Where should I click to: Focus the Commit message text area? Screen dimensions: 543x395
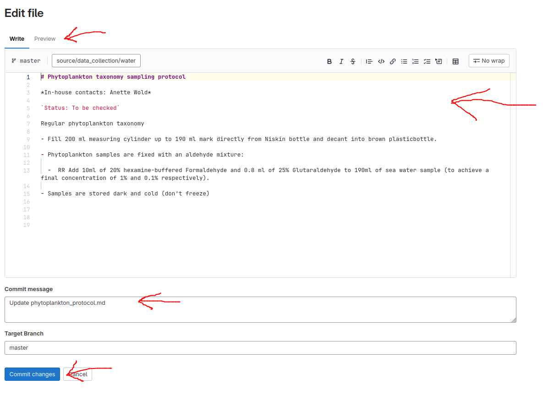[x=260, y=309]
